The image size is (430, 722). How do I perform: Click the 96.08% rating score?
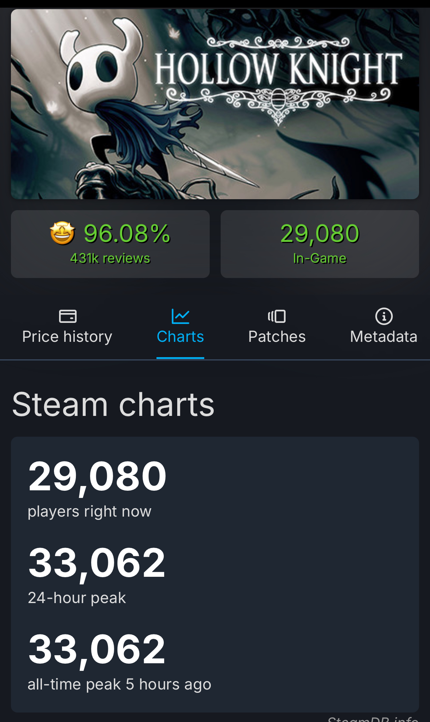click(x=127, y=233)
